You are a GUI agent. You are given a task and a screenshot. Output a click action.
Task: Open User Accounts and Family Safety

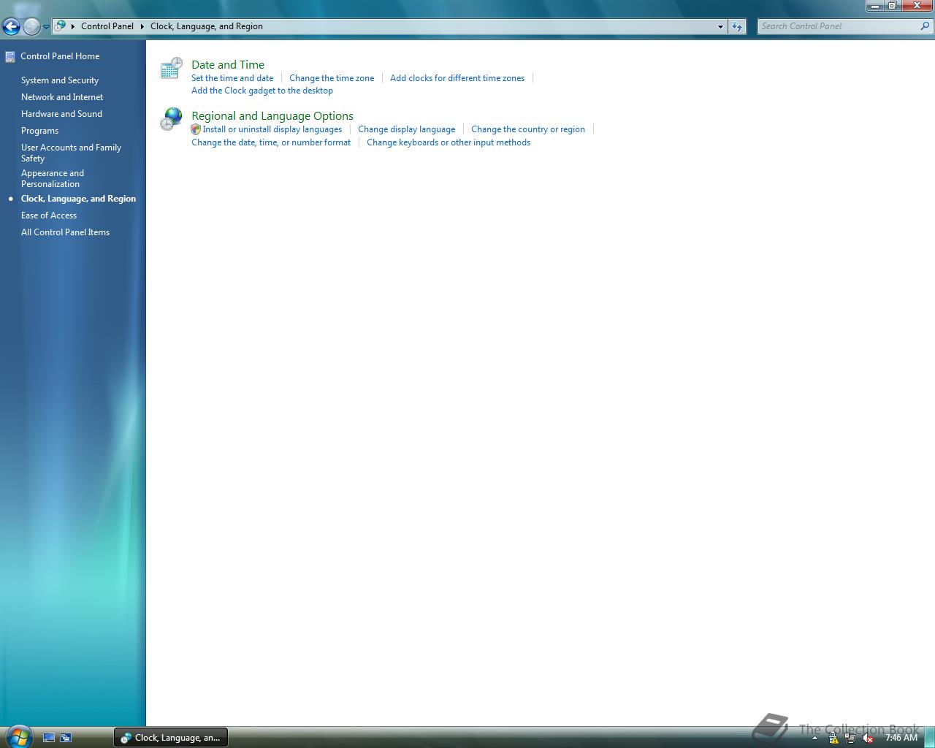(71, 153)
